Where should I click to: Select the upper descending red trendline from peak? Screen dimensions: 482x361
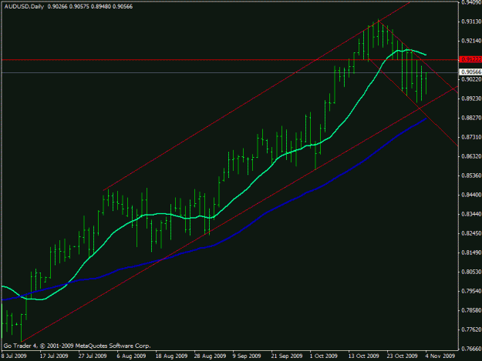pyautogui.click(x=418, y=58)
